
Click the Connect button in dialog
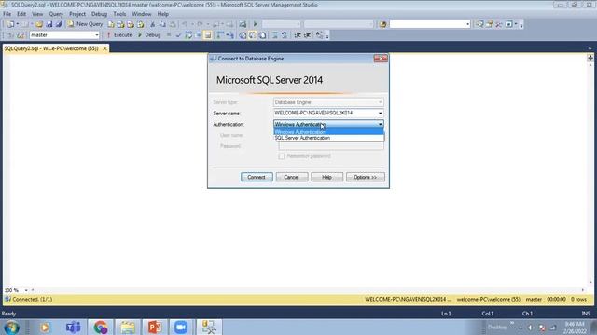pos(257,177)
